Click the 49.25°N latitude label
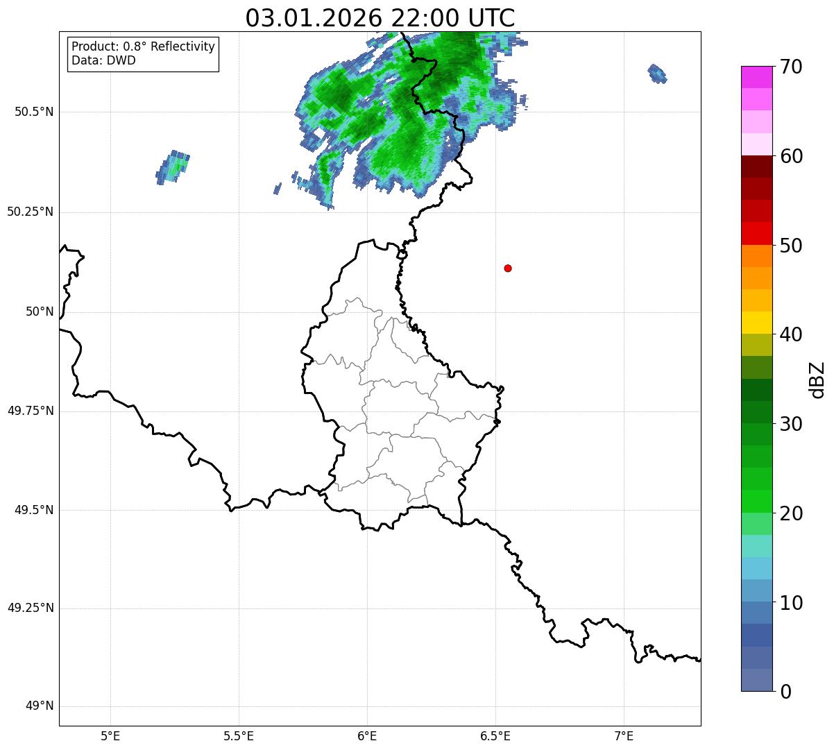The height and width of the screenshot is (750, 834). click(x=30, y=608)
